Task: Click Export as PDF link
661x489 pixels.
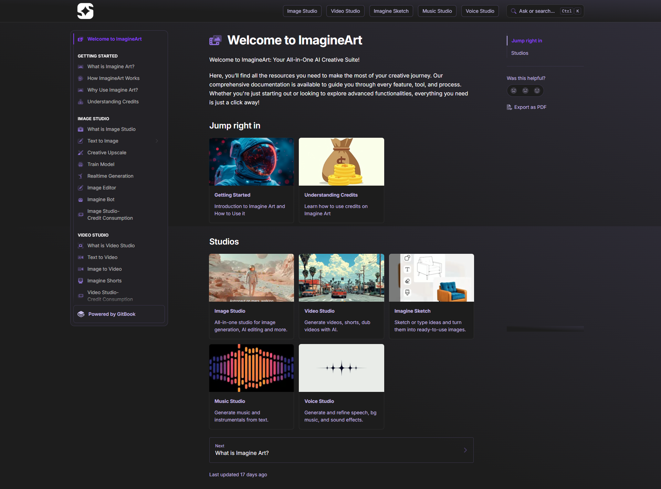Action: 526,107
